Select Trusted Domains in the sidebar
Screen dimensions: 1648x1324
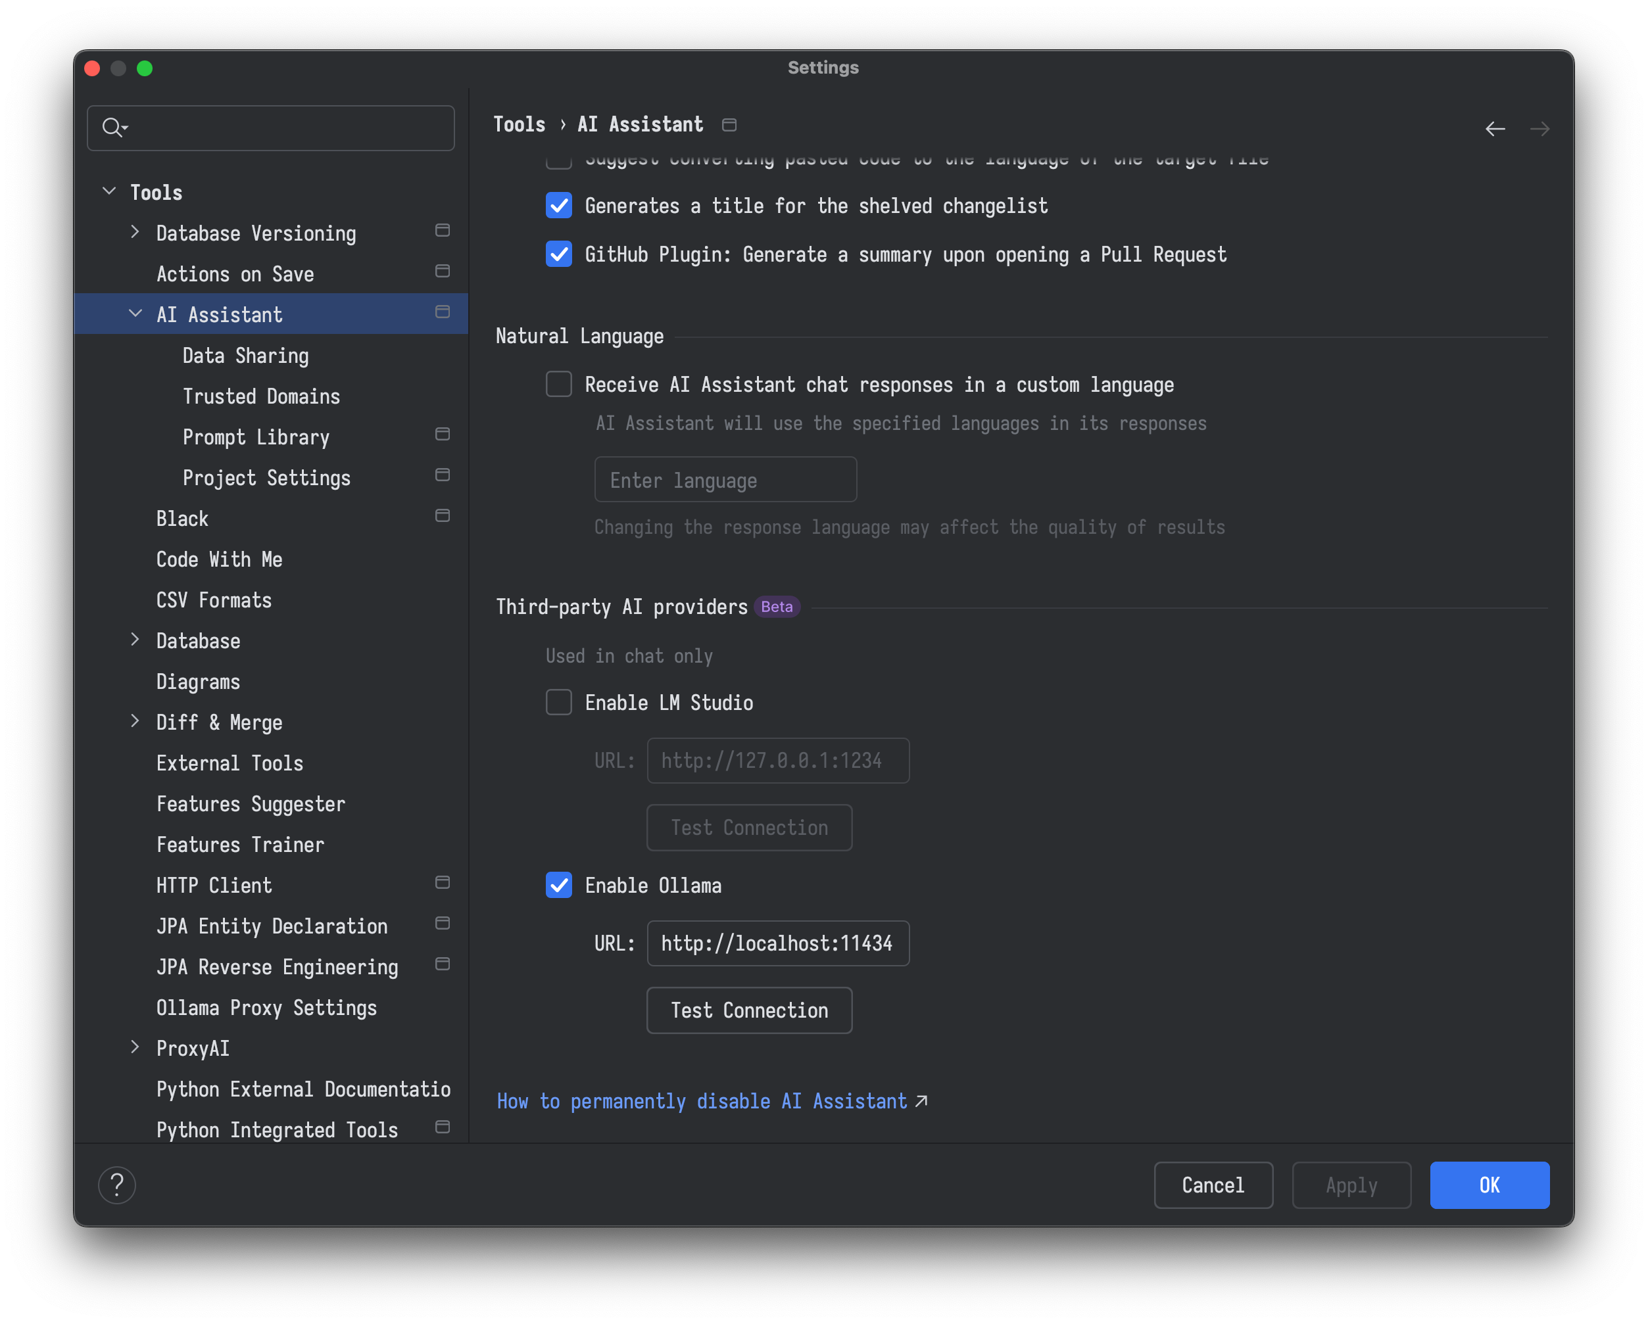click(262, 396)
